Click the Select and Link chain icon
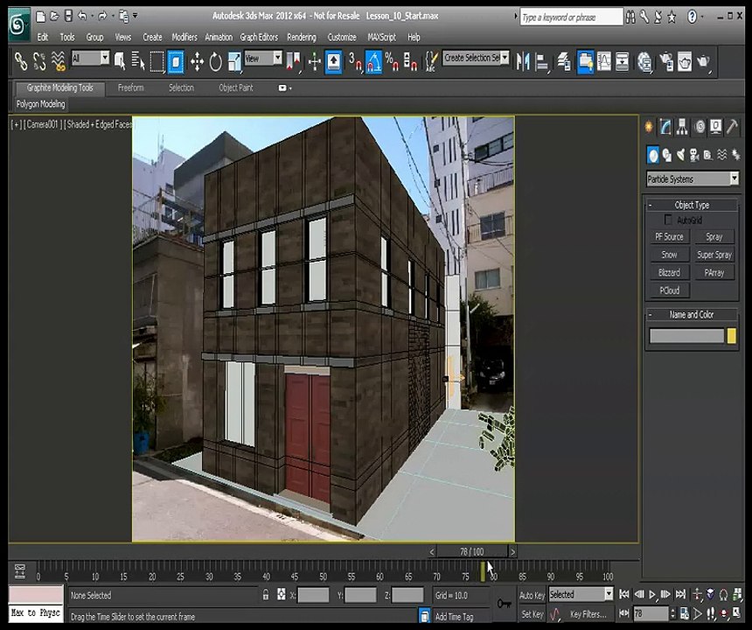 pos(21,61)
